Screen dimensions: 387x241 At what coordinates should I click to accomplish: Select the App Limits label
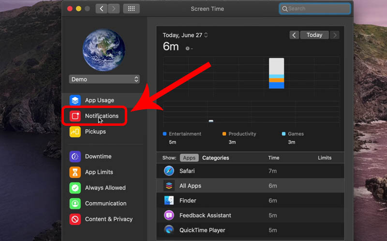[x=99, y=172]
